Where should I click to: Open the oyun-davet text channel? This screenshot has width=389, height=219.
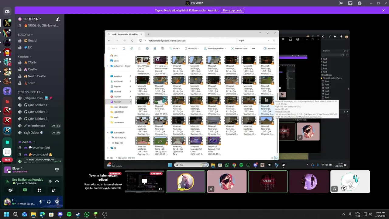click(x=39, y=155)
